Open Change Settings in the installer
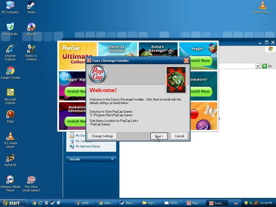Screen dimensions: 276x207 (x=102, y=136)
